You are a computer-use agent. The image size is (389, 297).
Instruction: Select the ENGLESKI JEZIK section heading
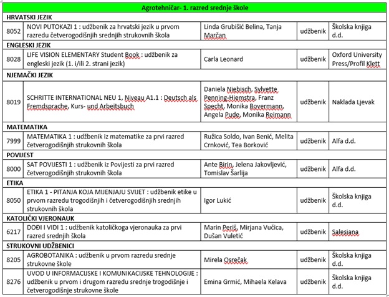click(29, 45)
